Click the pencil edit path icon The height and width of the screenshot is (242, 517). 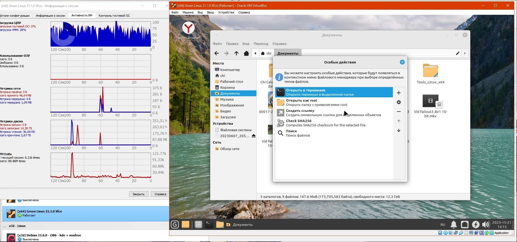457,53
